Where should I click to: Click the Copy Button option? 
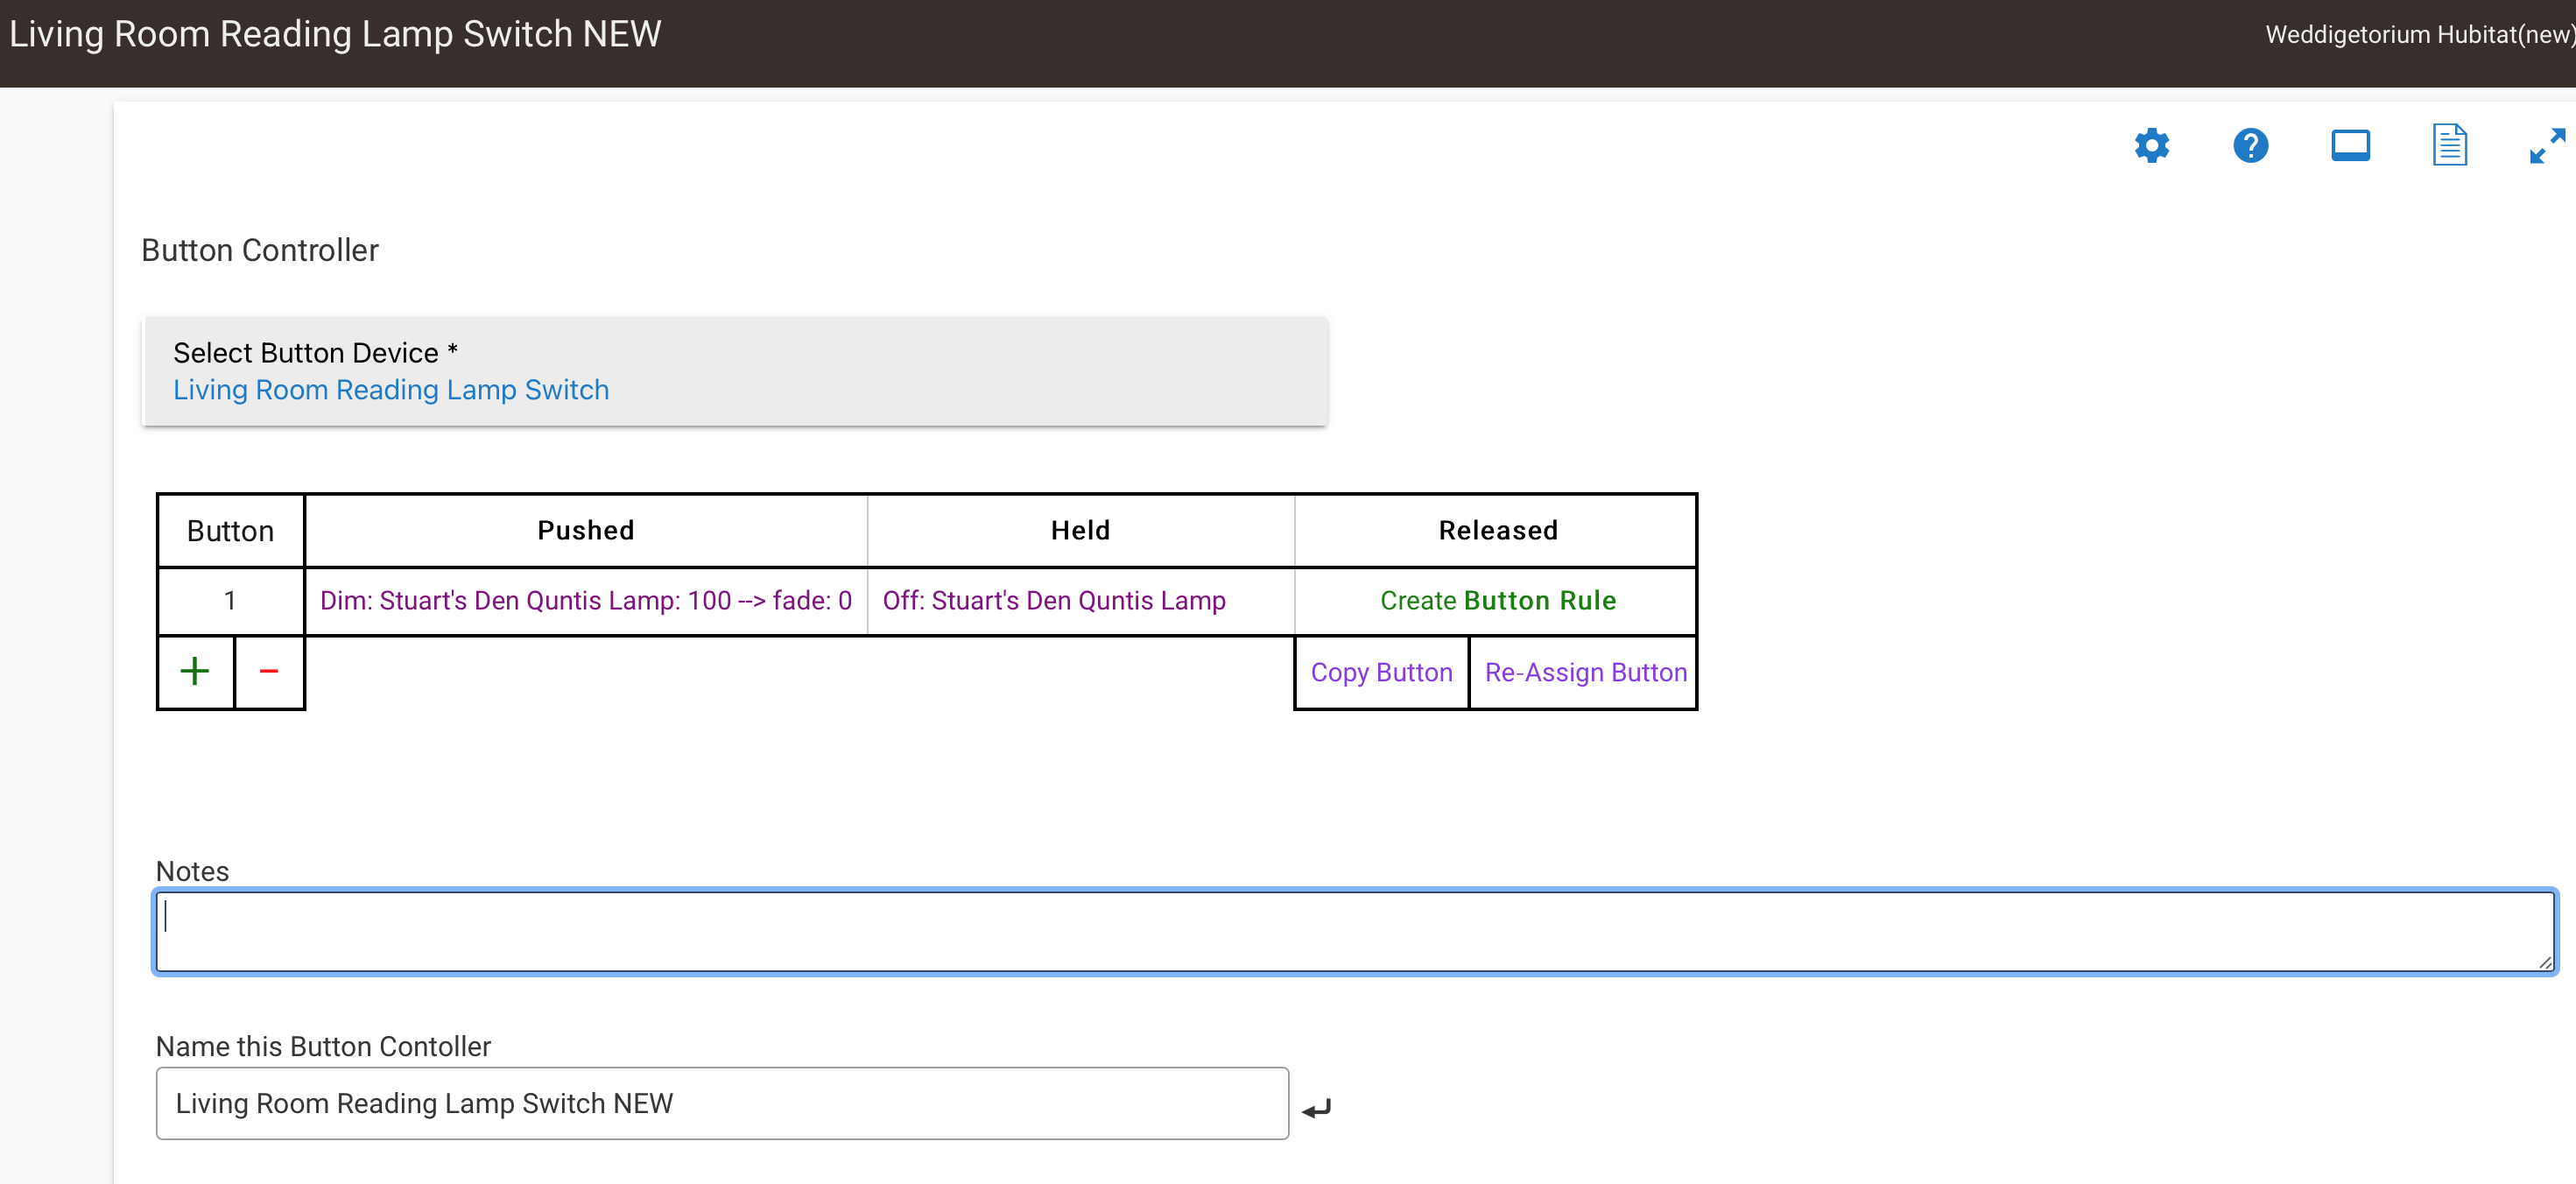pyautogui.click(x=1381, y=672)
